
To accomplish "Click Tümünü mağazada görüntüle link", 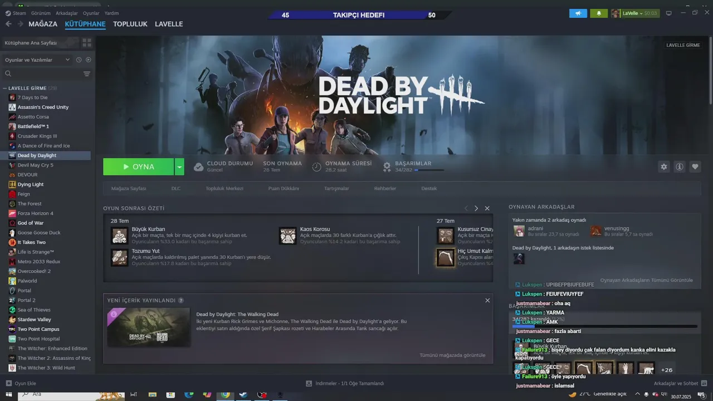I will coord(452,355).
